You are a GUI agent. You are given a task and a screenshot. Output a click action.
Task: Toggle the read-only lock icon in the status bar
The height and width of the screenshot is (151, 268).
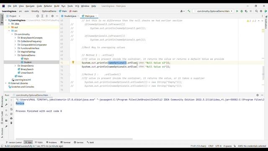(234, 146)
